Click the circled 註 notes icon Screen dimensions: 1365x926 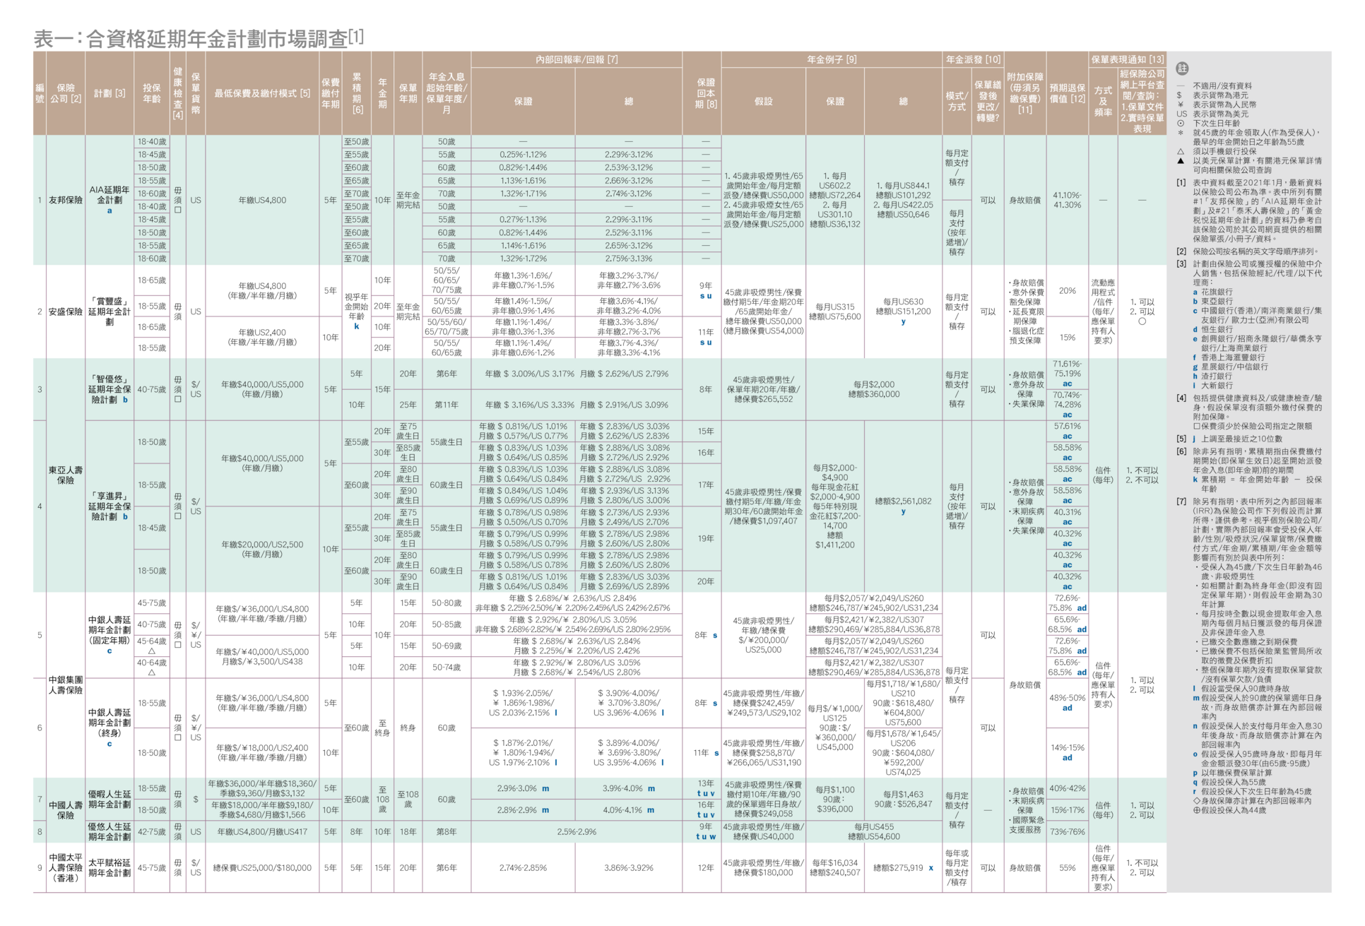1182,69
